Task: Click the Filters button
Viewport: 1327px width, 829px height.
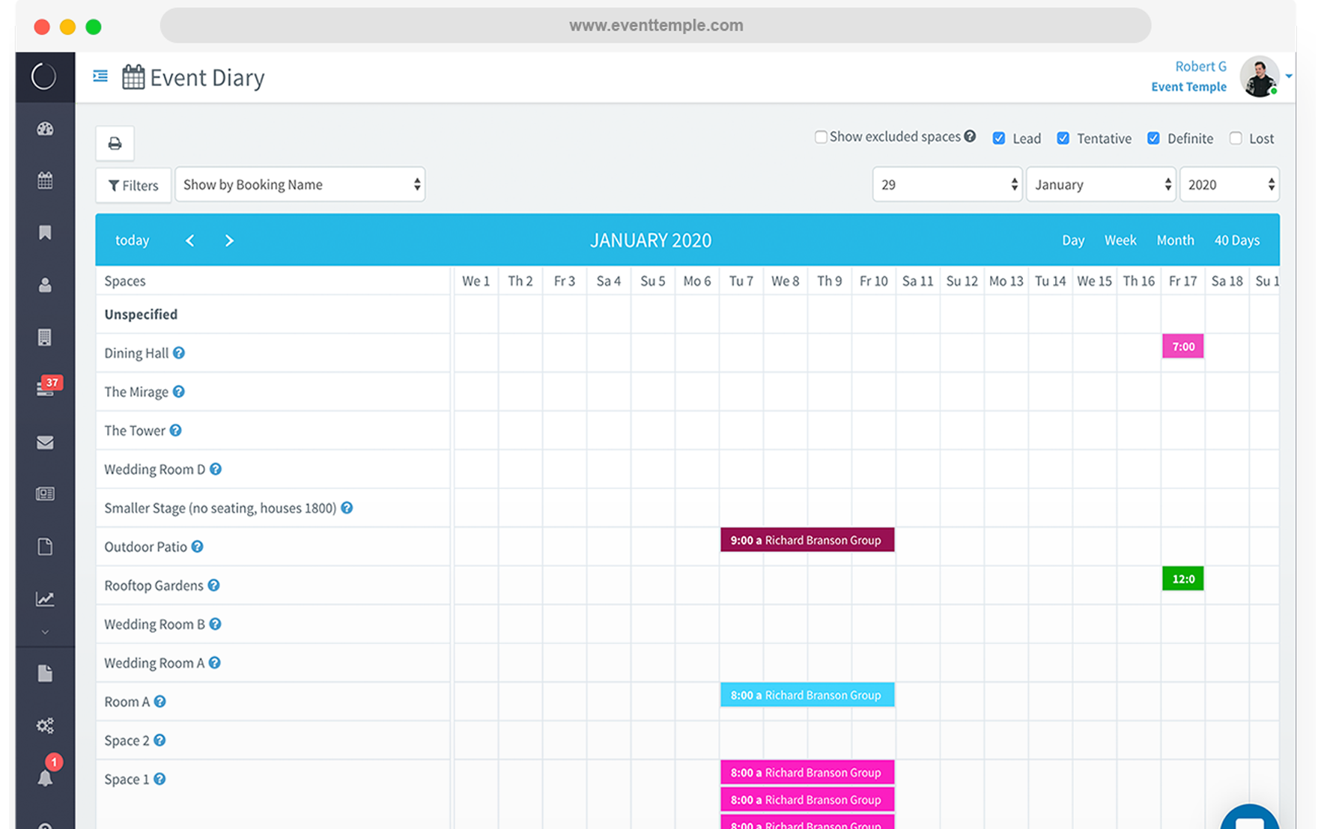Action: (133, 185)
